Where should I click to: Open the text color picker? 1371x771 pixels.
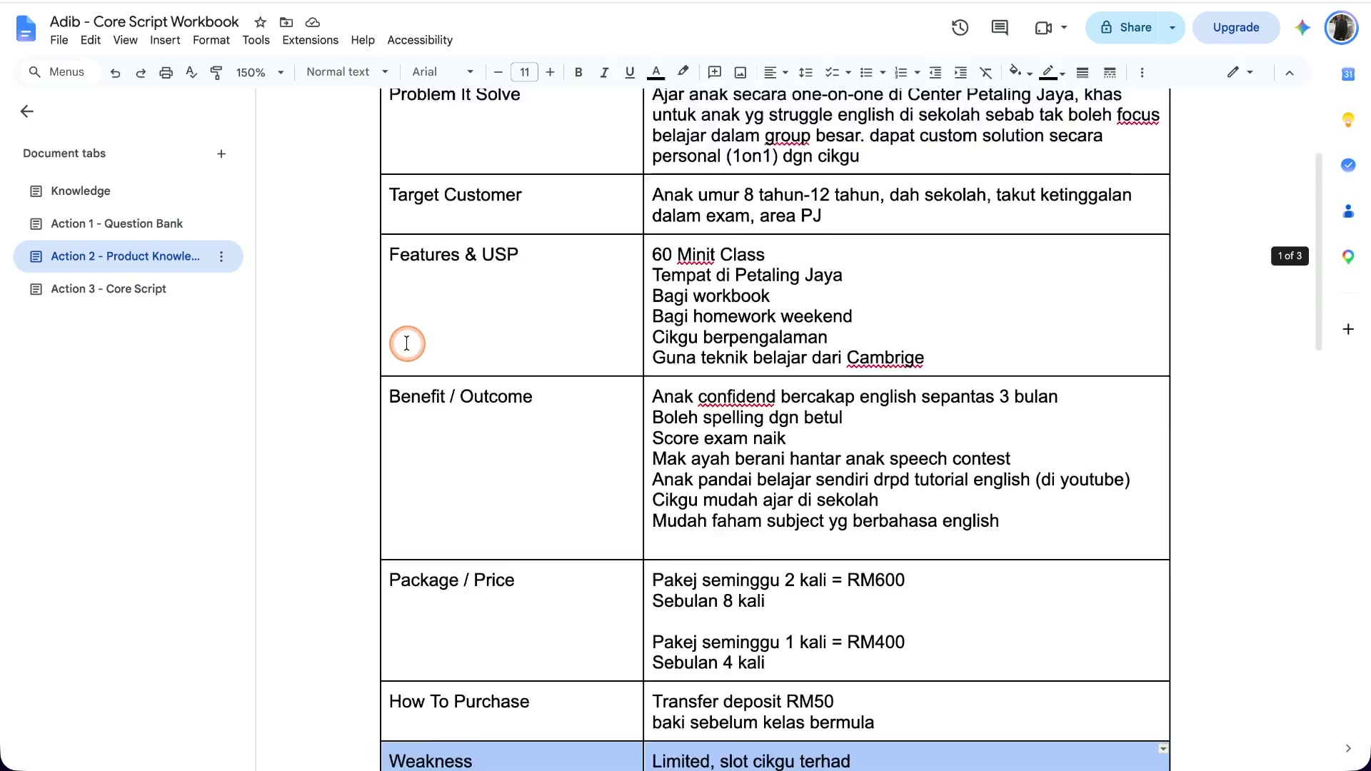(x=656, y=72)
